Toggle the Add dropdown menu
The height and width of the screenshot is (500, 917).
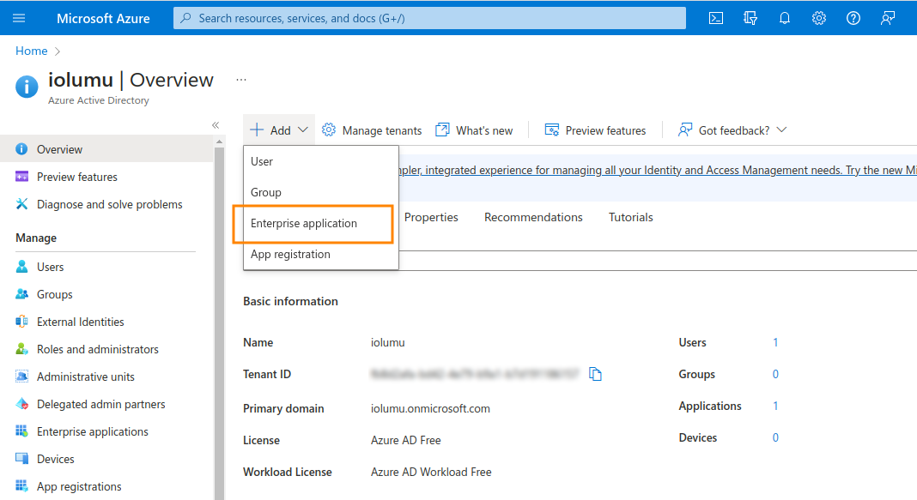coord(279,130)
